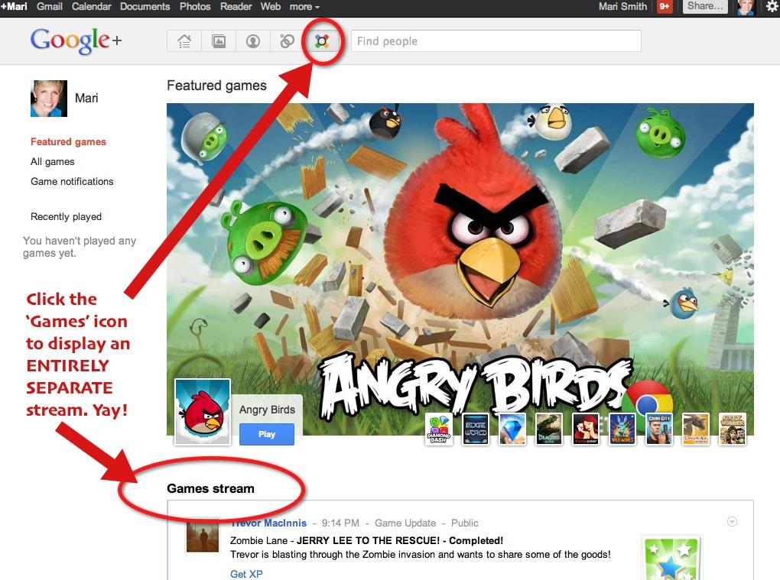Select the Dragon Age Legends game thumbnail
This screenshot has width=780, height=580.
click(696, 429)
